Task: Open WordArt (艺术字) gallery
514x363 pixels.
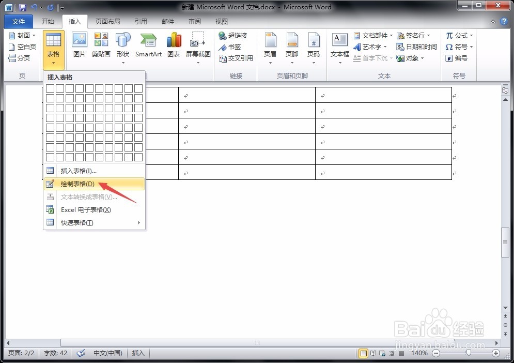Action: pos(370,47)
